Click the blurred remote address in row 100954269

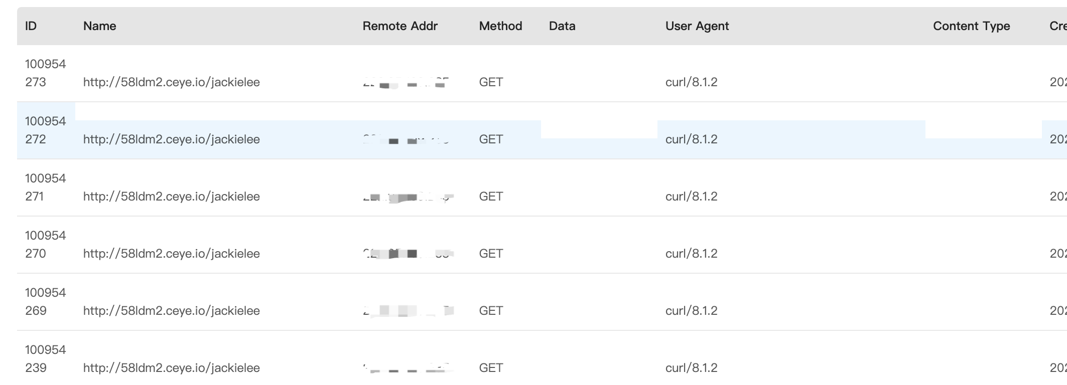point(408,311)
